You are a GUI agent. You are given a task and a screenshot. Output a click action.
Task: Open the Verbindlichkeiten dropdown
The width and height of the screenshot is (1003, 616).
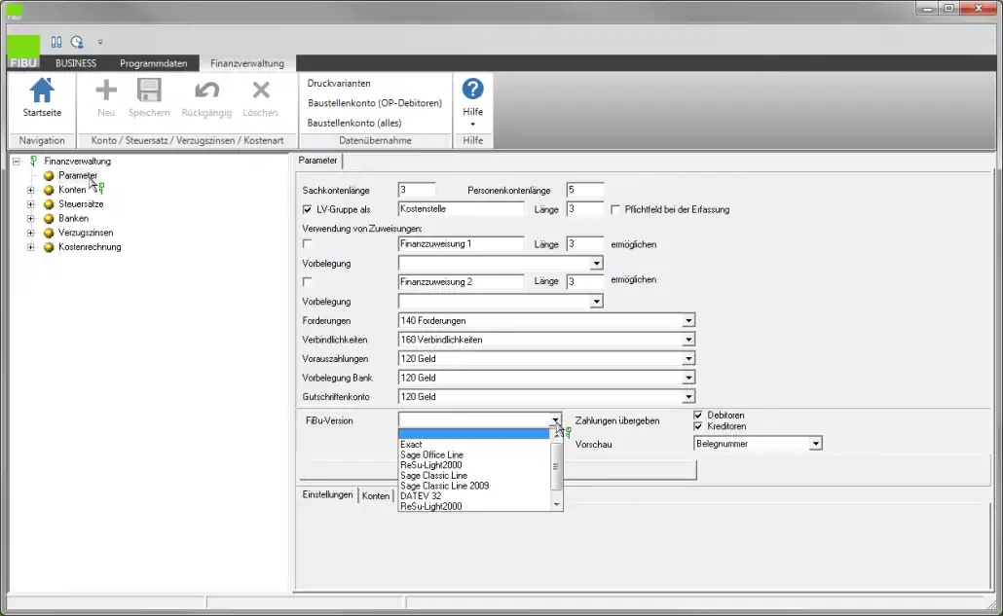(688, 340)
